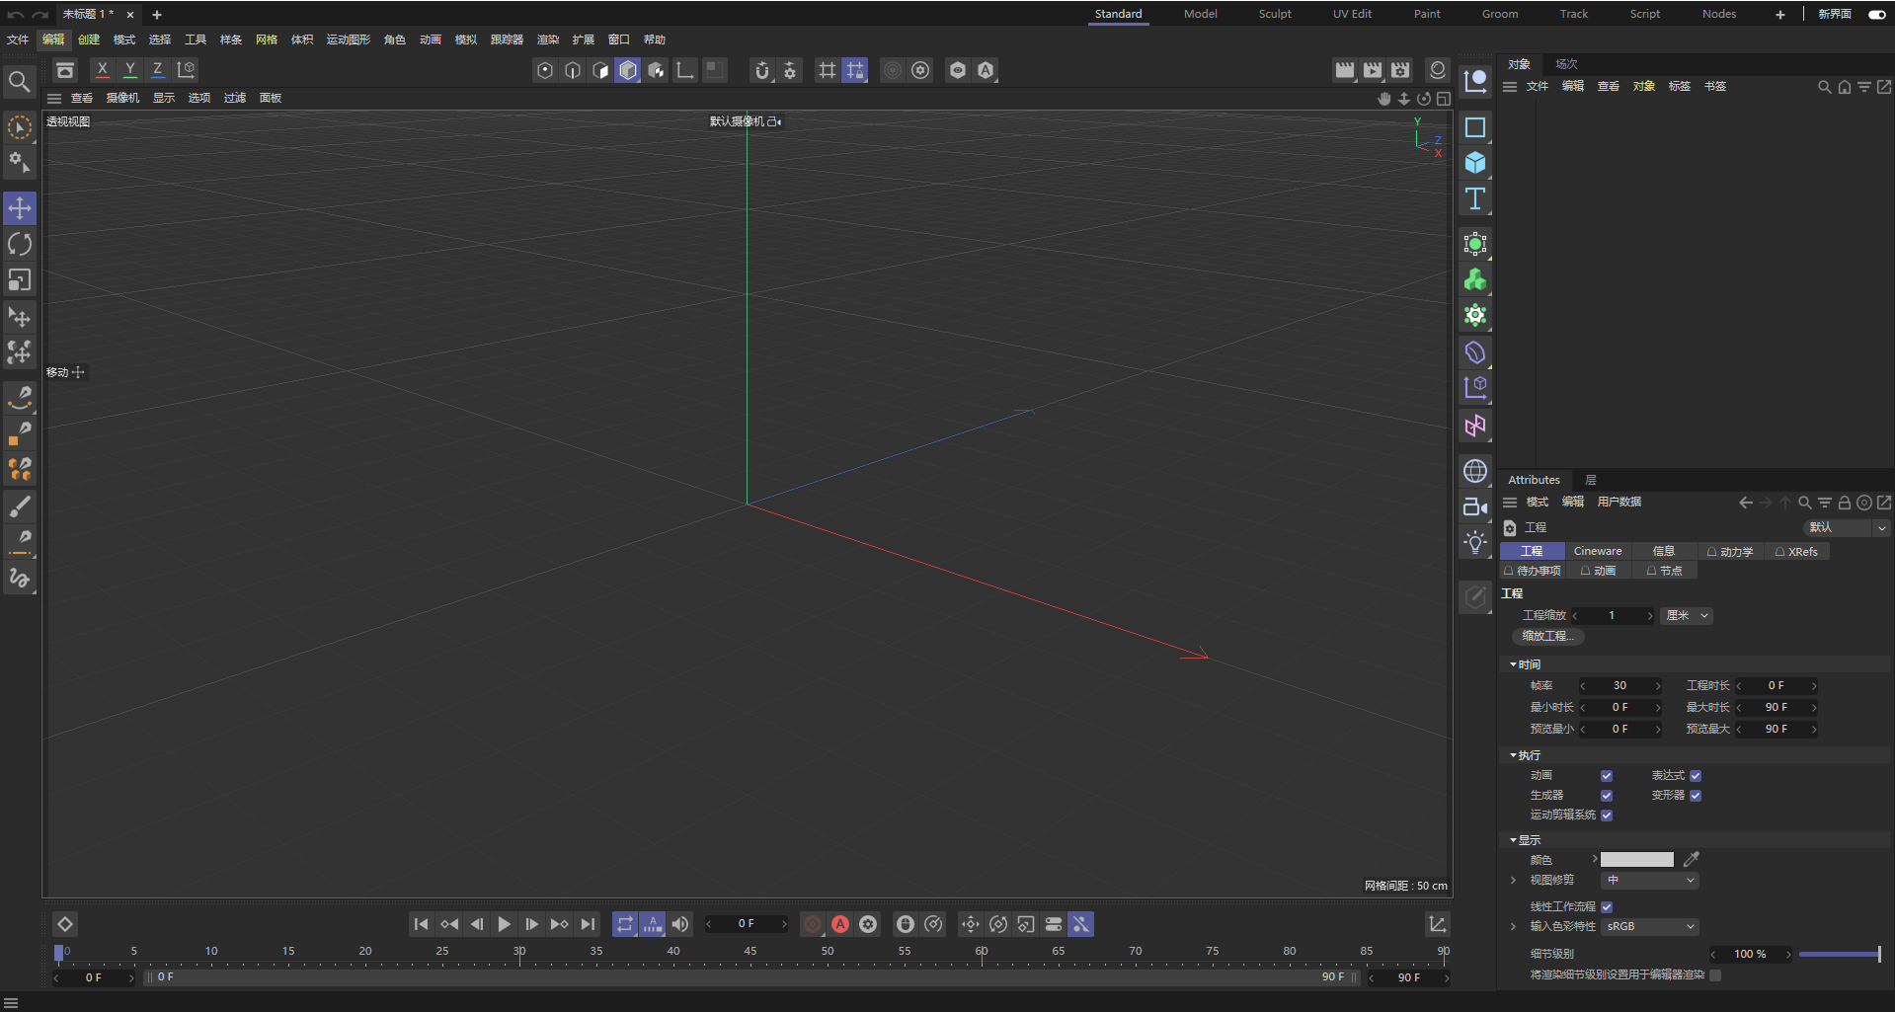Click the project color swatch
Screen dimensions: 1895x1012
(1637, 859)
